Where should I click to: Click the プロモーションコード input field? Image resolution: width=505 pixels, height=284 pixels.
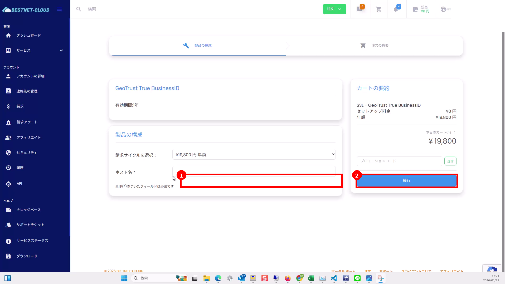(399, 161)
